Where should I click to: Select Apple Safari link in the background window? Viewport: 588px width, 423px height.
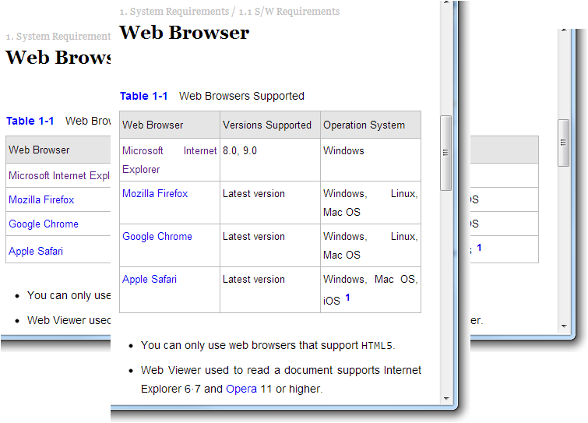[x=36, y=251]
